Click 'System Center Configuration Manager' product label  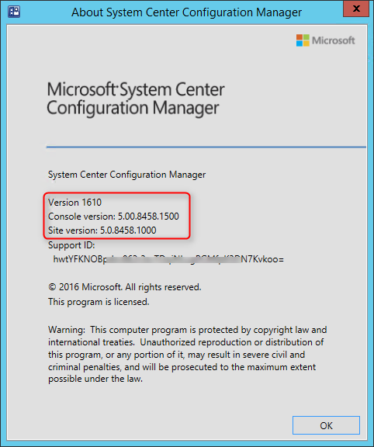[x=126, y=175]
